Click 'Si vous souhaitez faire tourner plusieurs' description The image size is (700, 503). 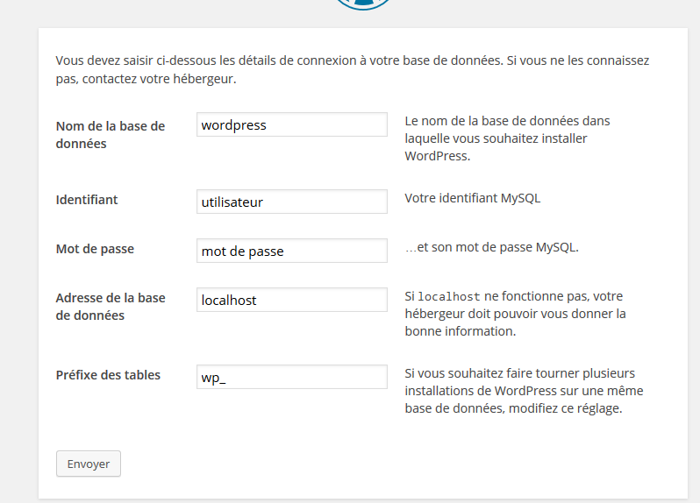(x=524, y=391)
